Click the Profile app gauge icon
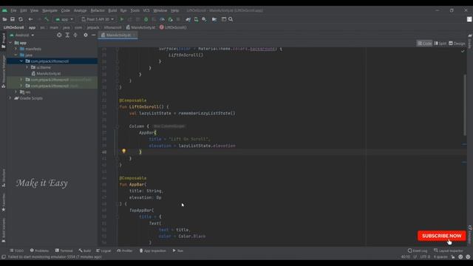The height and width of the screenshot is (266, 473). (162, 19)
